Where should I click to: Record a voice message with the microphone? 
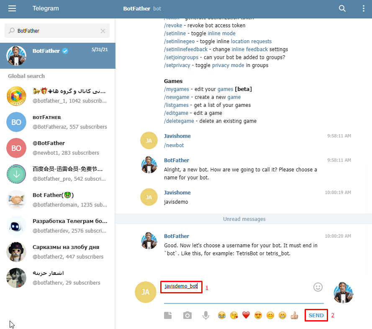point(206,316)
